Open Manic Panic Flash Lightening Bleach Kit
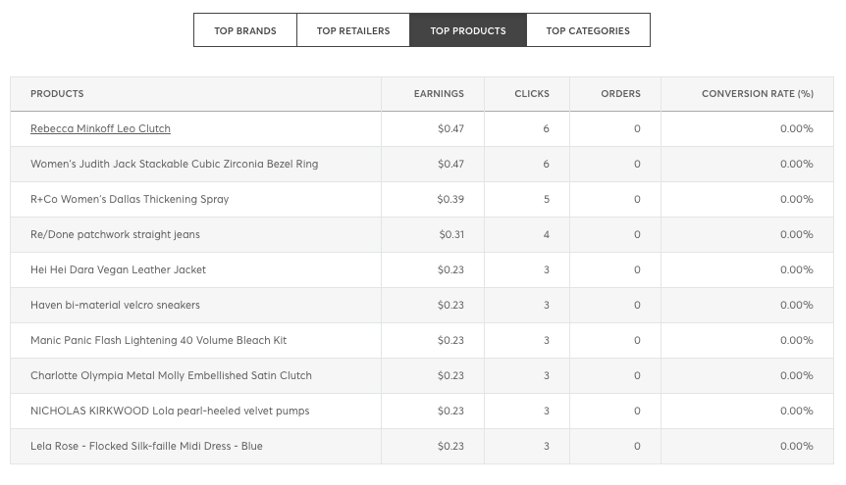Screen dimensions: 846x485 pos(158,341)
